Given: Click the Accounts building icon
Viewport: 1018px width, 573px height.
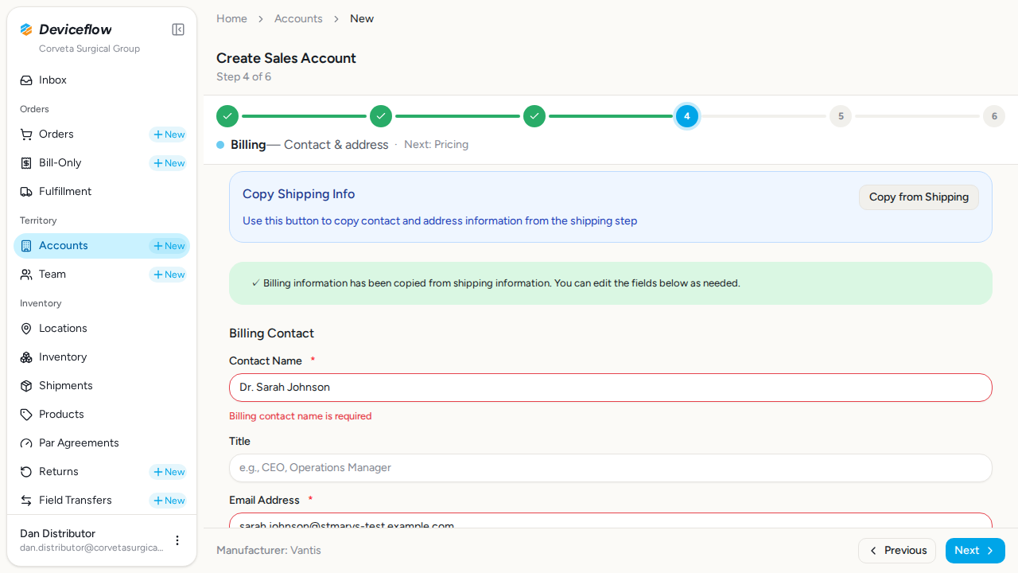Looking at the screenshot, I should pos(26,246).
